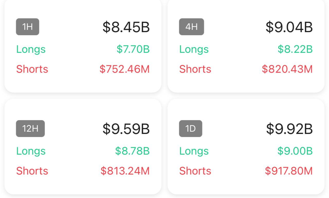Click the Shorts label in 4H card

point(195,69)
